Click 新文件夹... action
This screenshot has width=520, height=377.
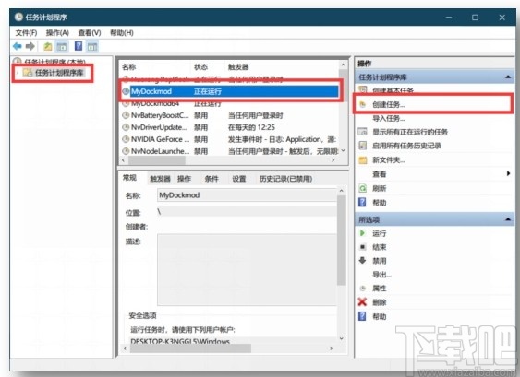pos(388,160)
